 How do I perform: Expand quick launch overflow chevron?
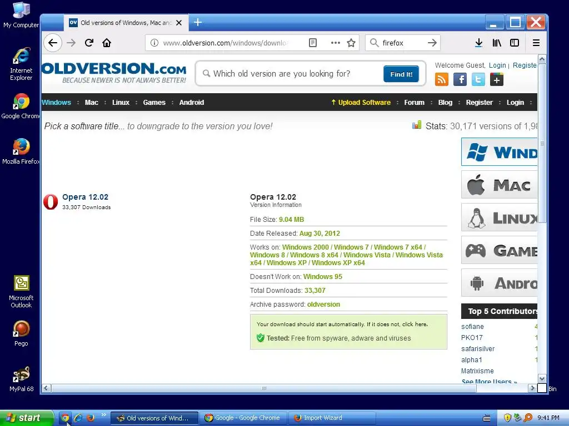[x=104, y=415]
